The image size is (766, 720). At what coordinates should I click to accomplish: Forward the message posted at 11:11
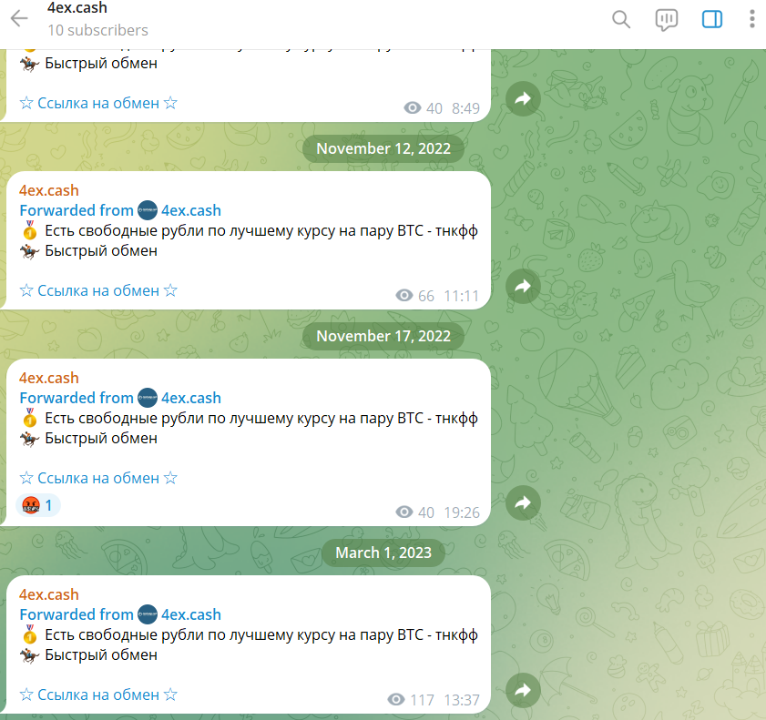point(523,286)
